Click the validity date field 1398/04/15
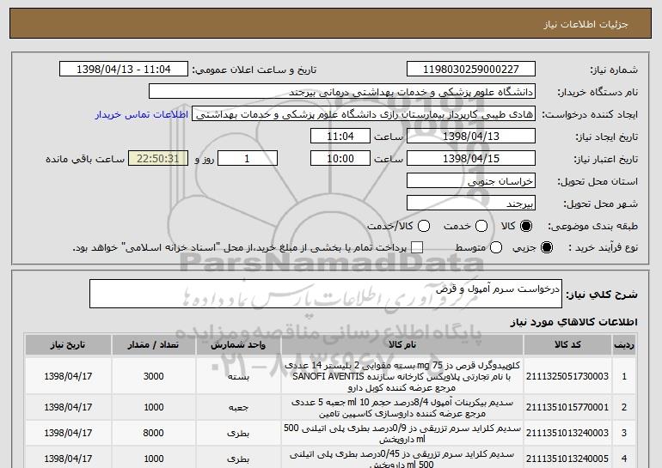The image size is (662, 468). click(x=471, y=159)
